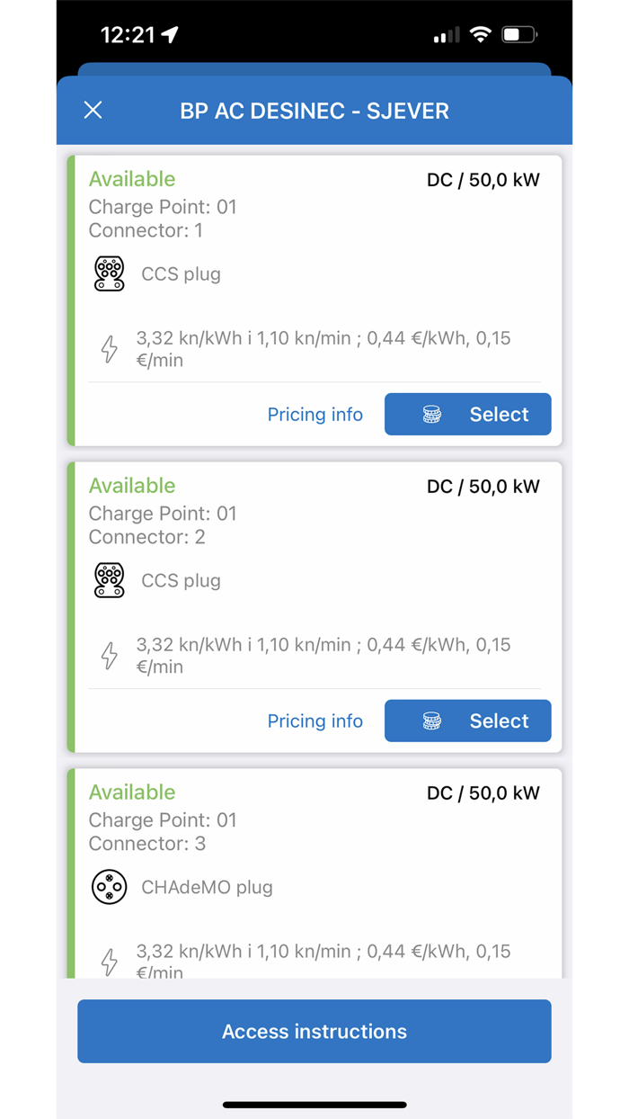
Task: Click the CCS plug icon on Connector 2
Action: pos(109,580)
